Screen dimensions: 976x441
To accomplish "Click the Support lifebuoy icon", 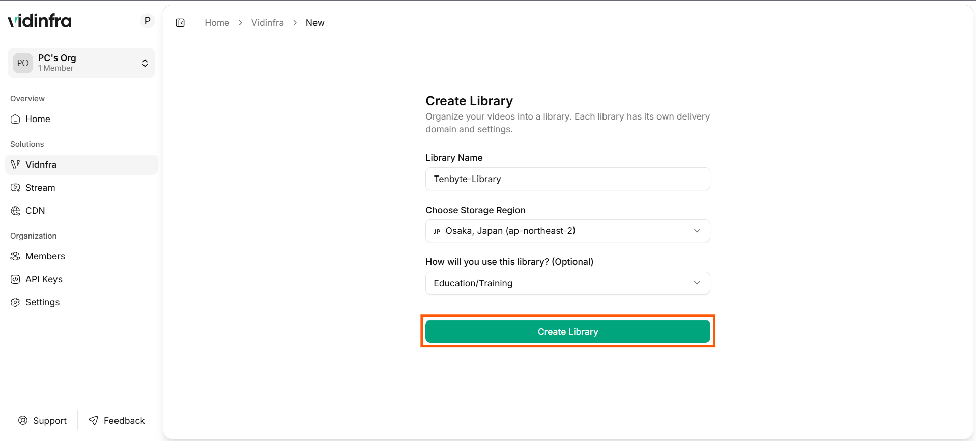I will 23,420.
